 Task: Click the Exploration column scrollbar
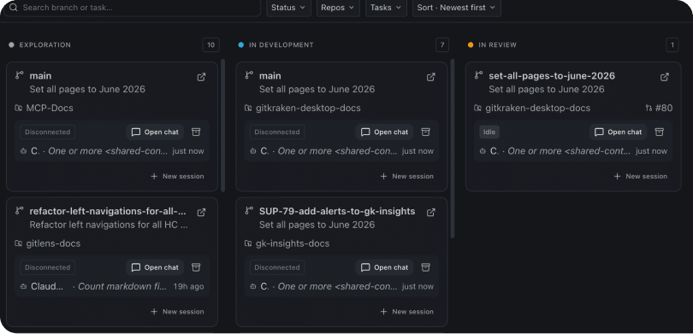(222, 126)
